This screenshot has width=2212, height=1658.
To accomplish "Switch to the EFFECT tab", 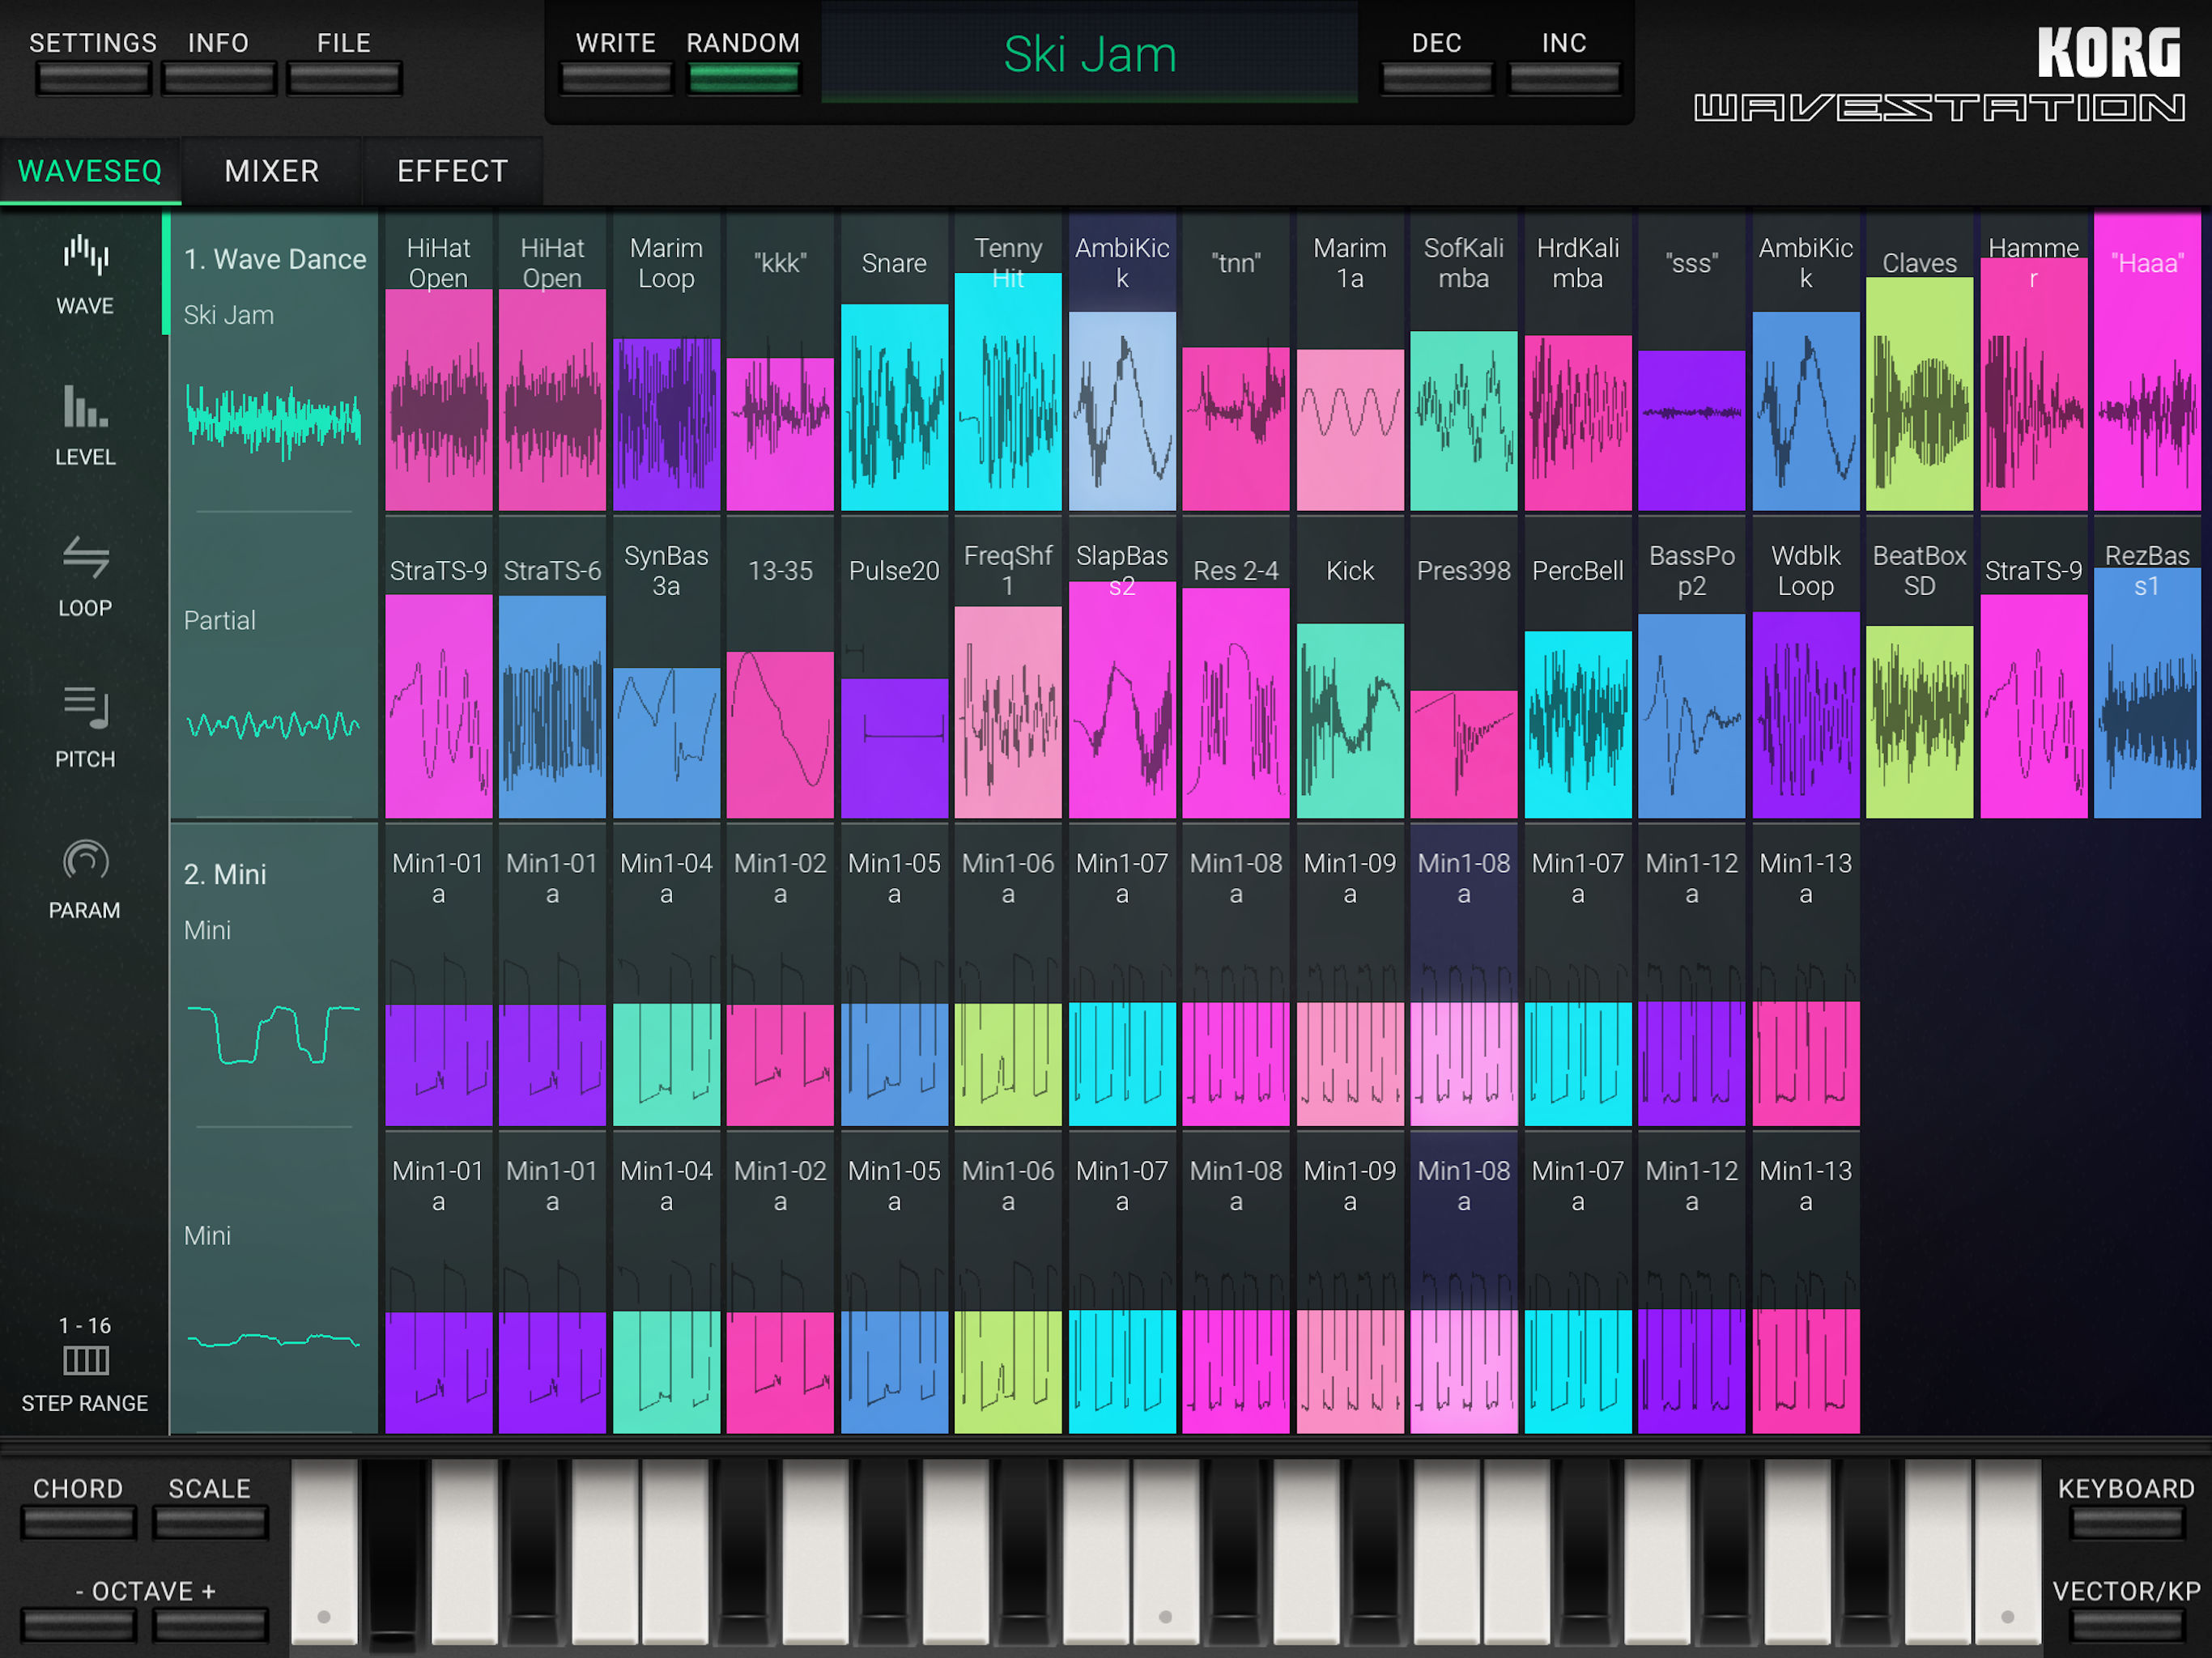I will (x=452, y=171).
